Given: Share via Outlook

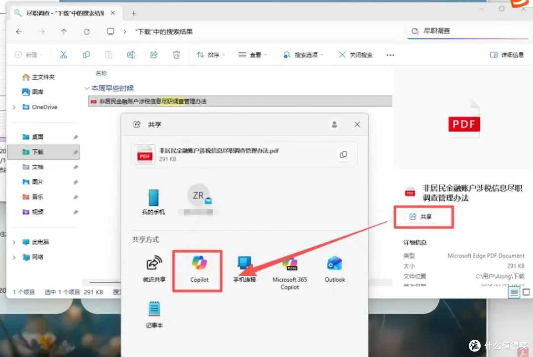Looking at the screenshot, I should click(x=335, y=270).
